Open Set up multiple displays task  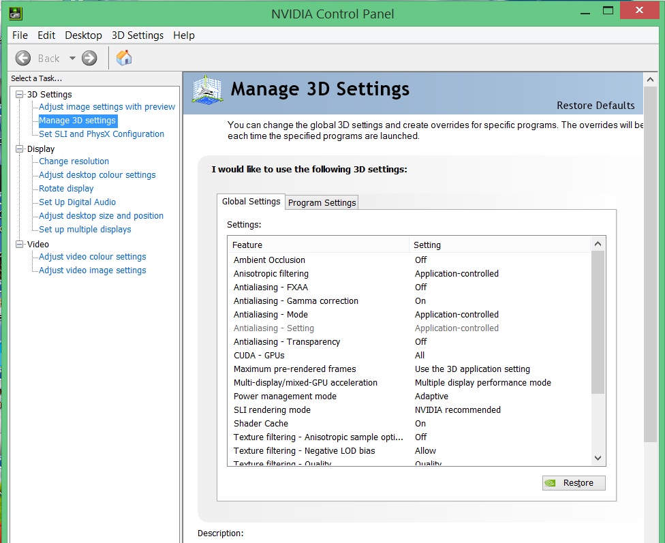tap(84, 229)
